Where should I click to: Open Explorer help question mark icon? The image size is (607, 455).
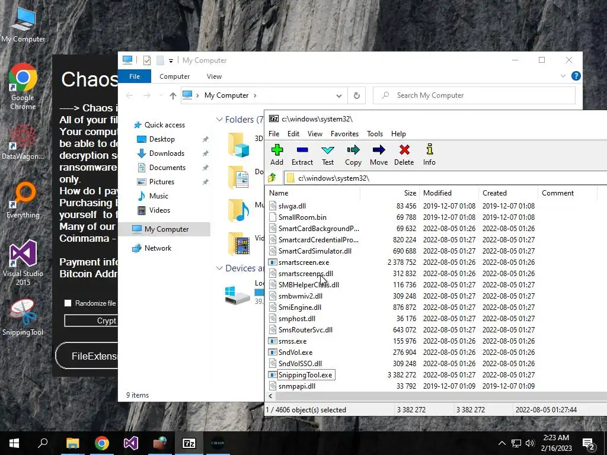point(576,76)
